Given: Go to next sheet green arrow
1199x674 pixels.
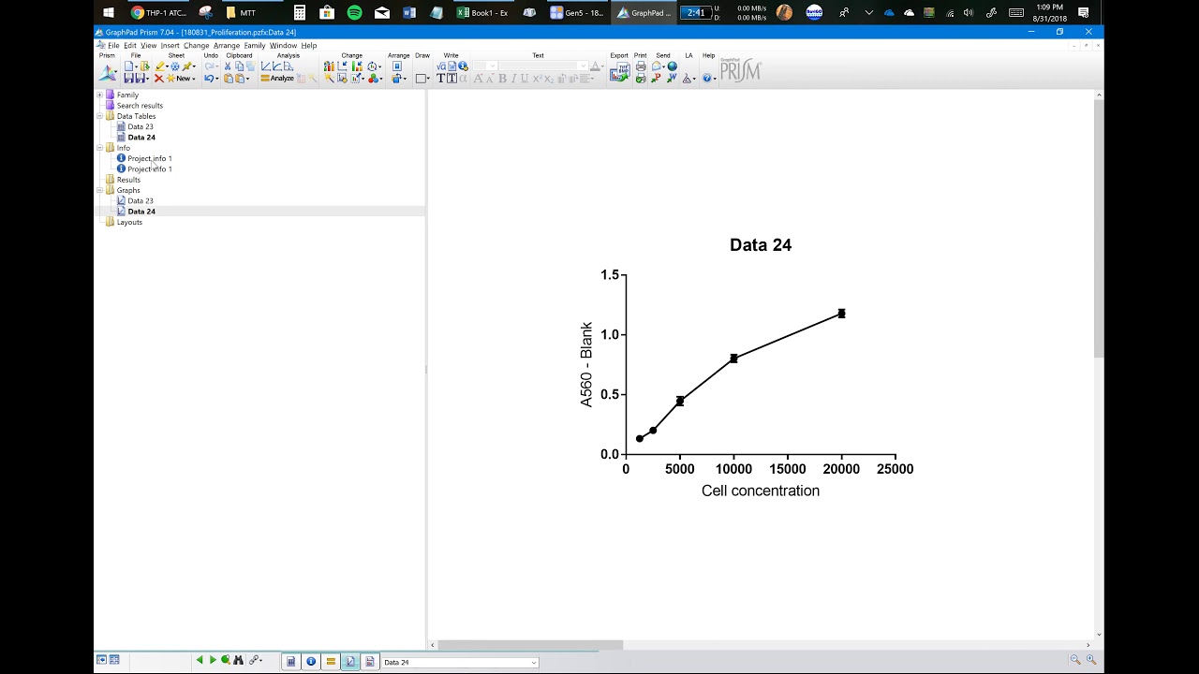Looking at the screenshot, I should coord(213,661).
